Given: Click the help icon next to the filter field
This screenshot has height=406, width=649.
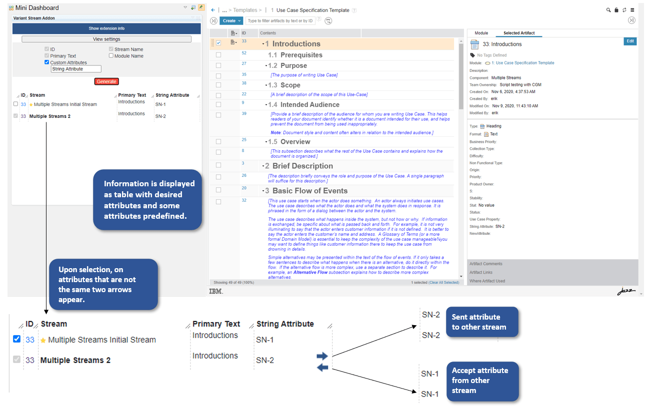Looking at the screenshot, I should (319, 19).
